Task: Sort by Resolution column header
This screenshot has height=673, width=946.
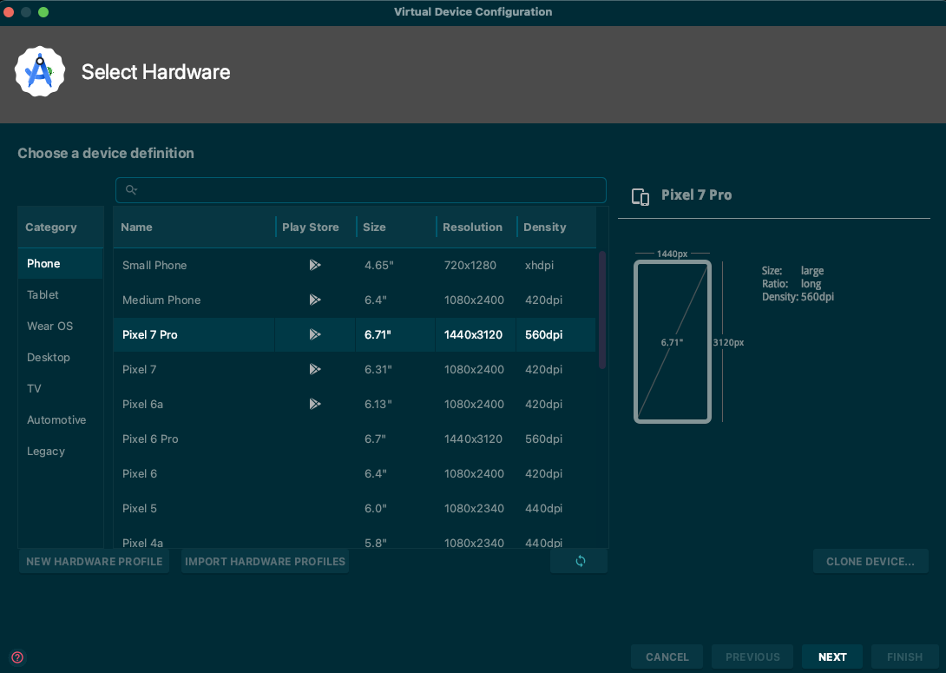Action: click(x=476, y=228)
